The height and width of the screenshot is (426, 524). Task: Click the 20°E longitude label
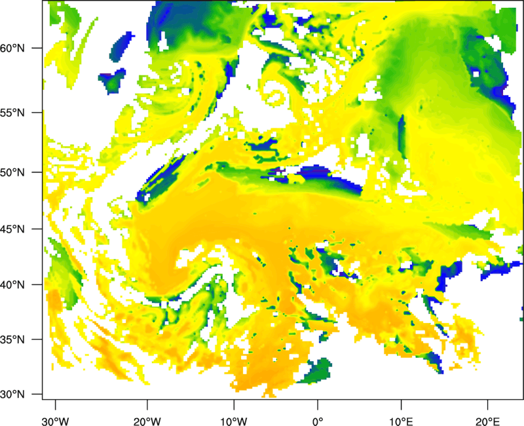pyautogui.click(x=487, y=421)
